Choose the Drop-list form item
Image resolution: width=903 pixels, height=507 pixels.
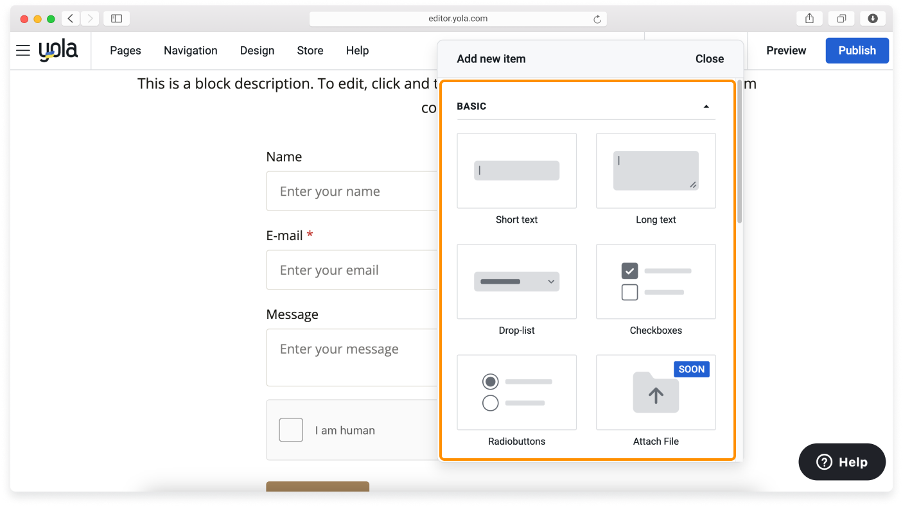pyautogui.click(x=516, y=282)
